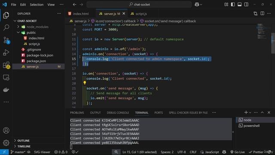275x155 pixels.
Task: Open the Accounts menu
Action: 6,130
